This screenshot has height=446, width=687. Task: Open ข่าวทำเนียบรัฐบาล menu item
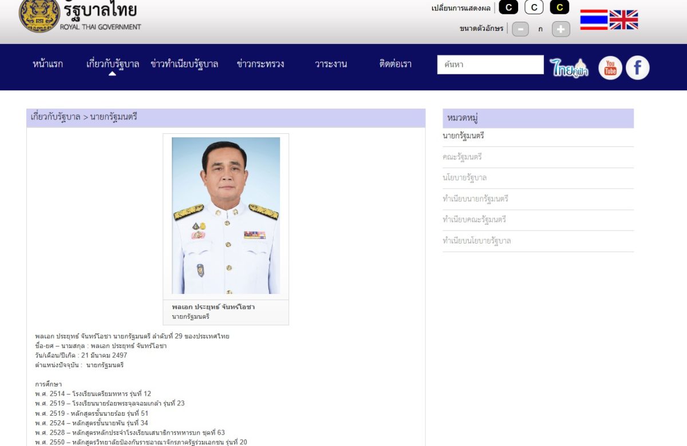coord(184,64)
